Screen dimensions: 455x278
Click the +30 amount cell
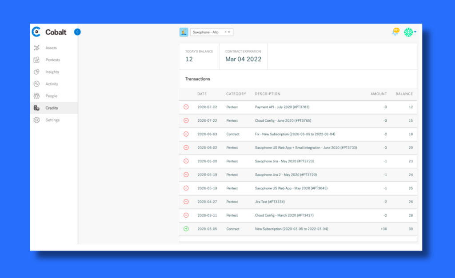383,229
